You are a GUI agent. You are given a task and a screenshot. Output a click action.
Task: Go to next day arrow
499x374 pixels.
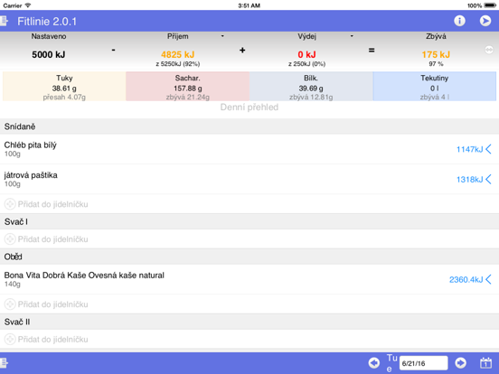pyautogui.click(x=460, y=363)
